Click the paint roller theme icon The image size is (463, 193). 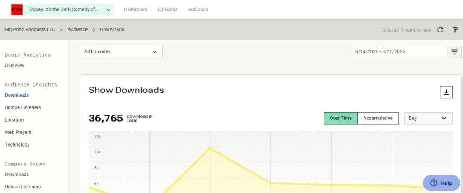coord(455,30)
